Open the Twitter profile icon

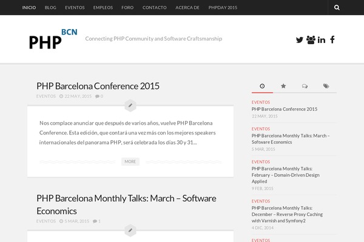(300, 40)
